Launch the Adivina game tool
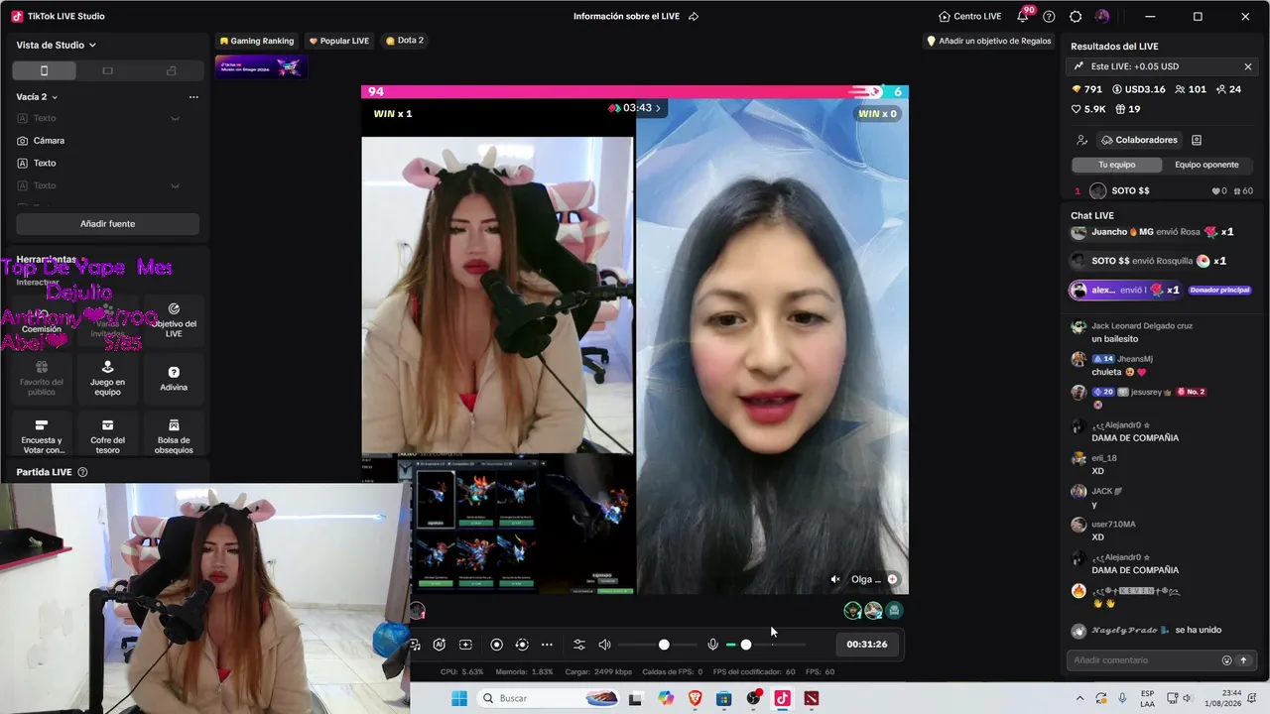 pos(174,379)
